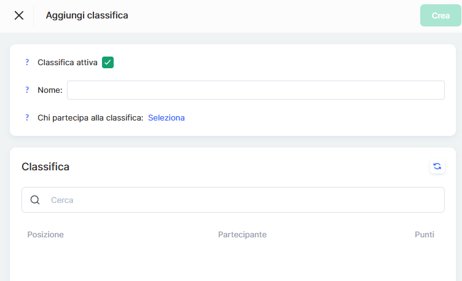The height and width of the screenshot is (281, 462).
Task: Uncheck the Classifica attiva checkbox
Action: (x=108, y=62)
